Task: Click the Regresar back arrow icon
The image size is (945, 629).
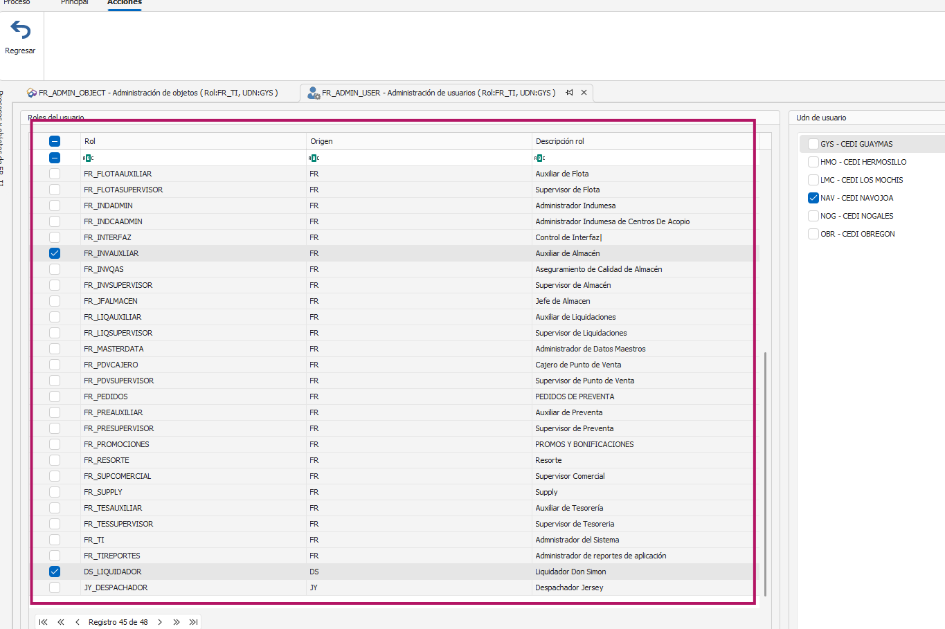Action: coord(21,31)
